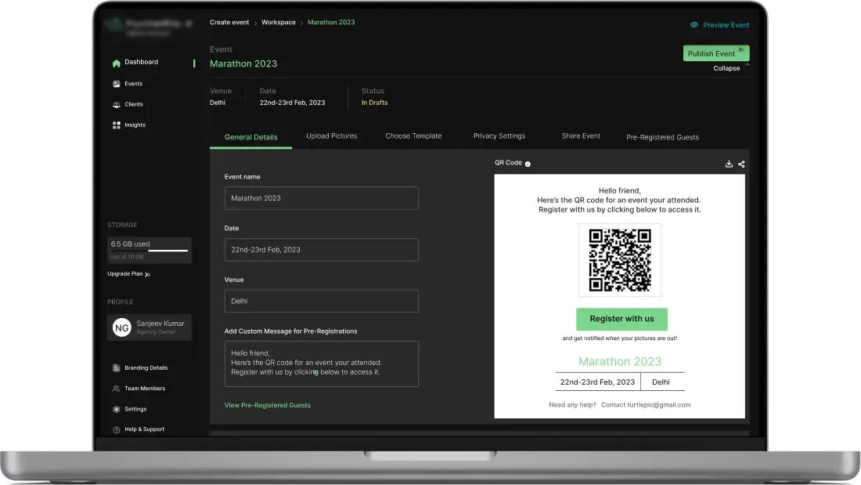Click the Publish Event button
861x485 pixels.
(715, 53)
